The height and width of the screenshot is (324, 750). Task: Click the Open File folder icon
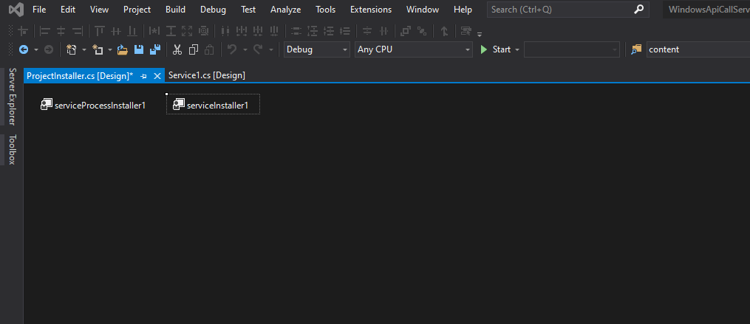[x=123, y=49]
